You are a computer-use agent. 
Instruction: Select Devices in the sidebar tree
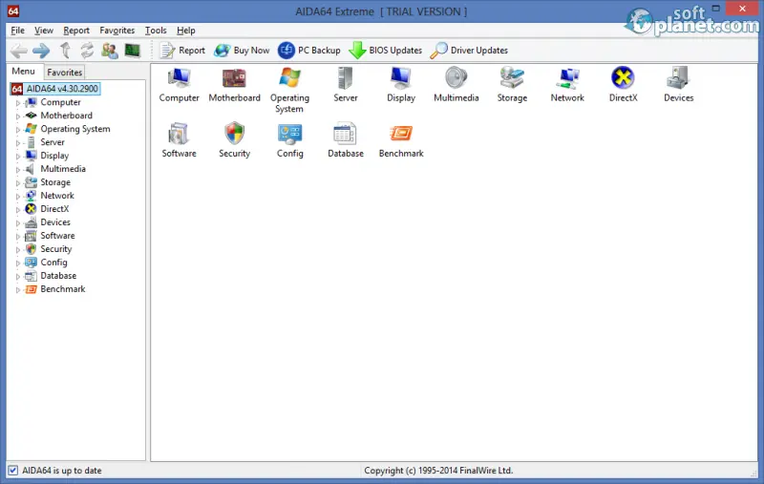(55, 222)
